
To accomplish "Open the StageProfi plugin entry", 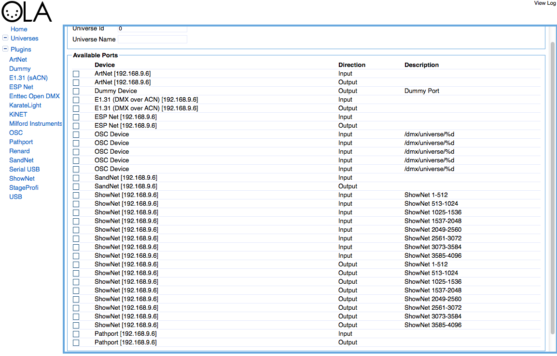I will 24,188.
